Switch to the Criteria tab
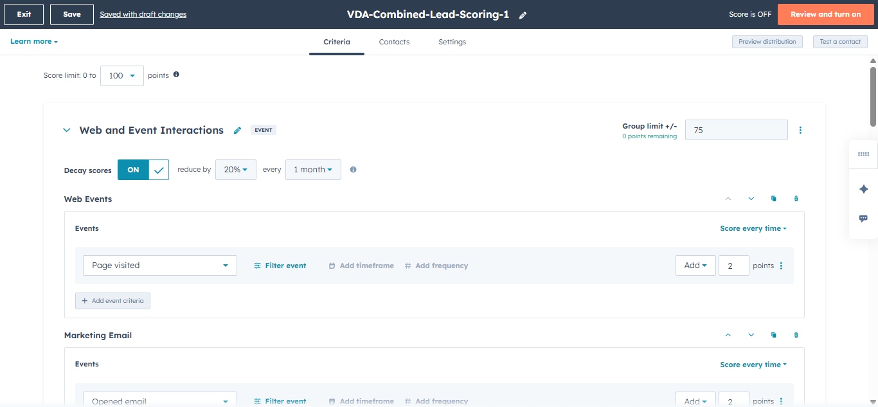This screenshot has width=878, height=407. pos(337,42)
